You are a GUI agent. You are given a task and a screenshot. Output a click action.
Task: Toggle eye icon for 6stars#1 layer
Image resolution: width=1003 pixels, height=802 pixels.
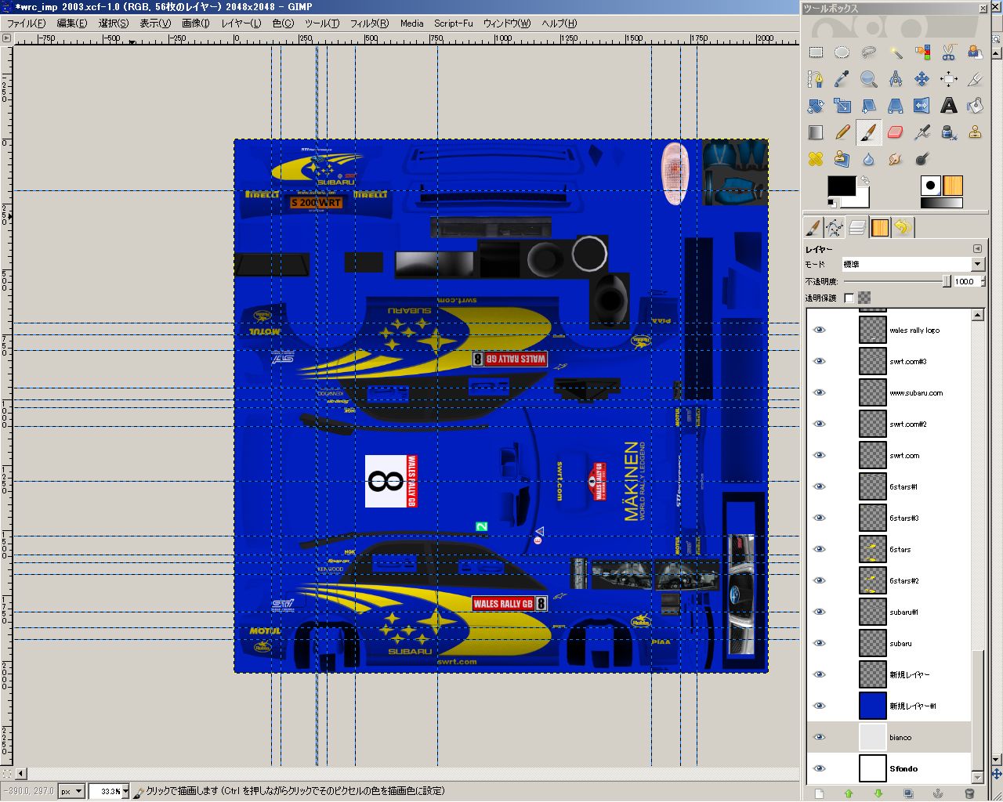(x=819, y=486)
